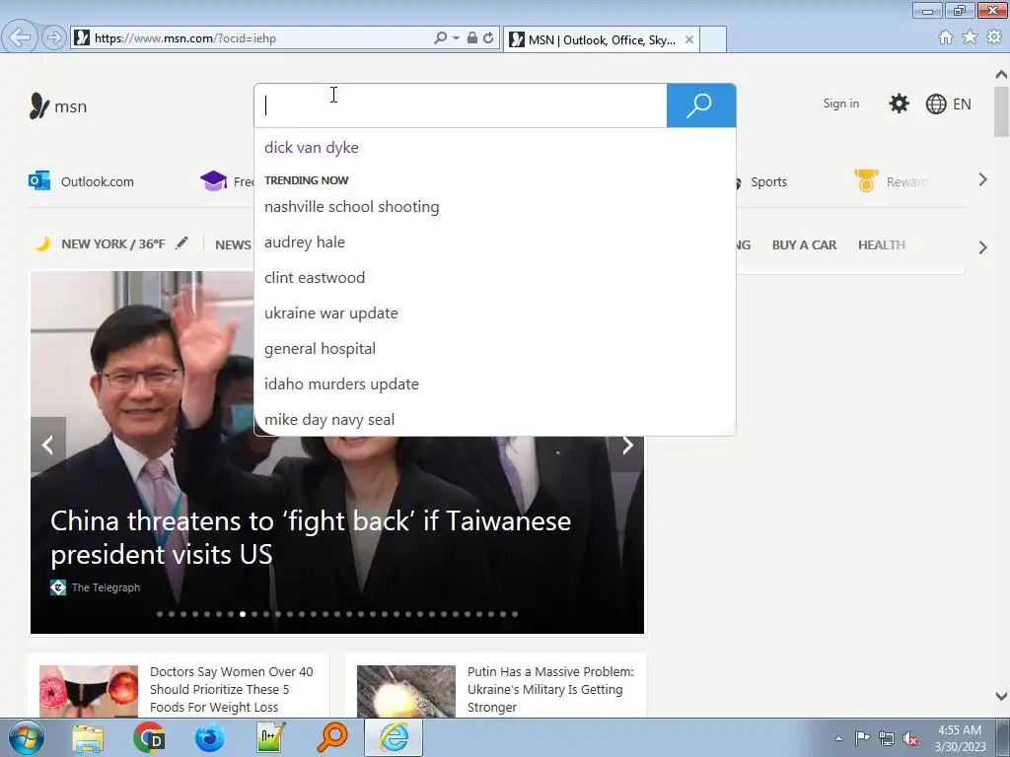
Task: Click the network tray icon
Action: 887,738
